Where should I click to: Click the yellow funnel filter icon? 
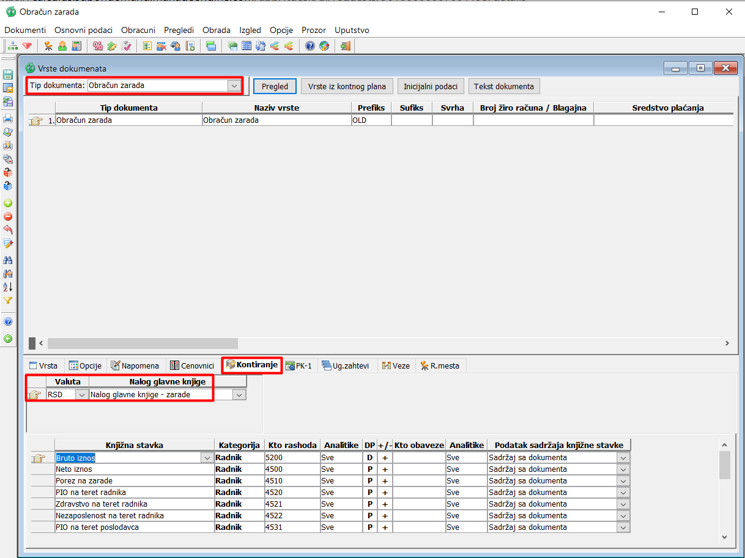click(8, 301)
